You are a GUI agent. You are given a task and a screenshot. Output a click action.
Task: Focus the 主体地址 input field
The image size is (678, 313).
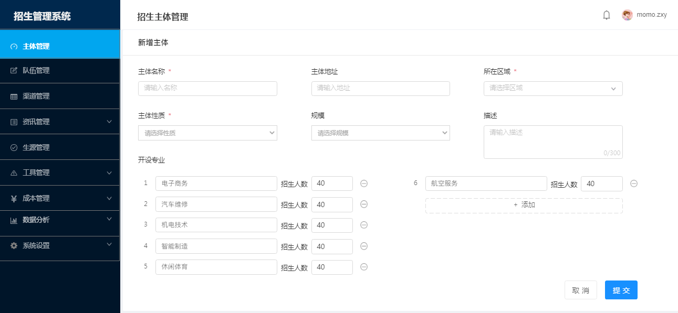tap(381, 89)
